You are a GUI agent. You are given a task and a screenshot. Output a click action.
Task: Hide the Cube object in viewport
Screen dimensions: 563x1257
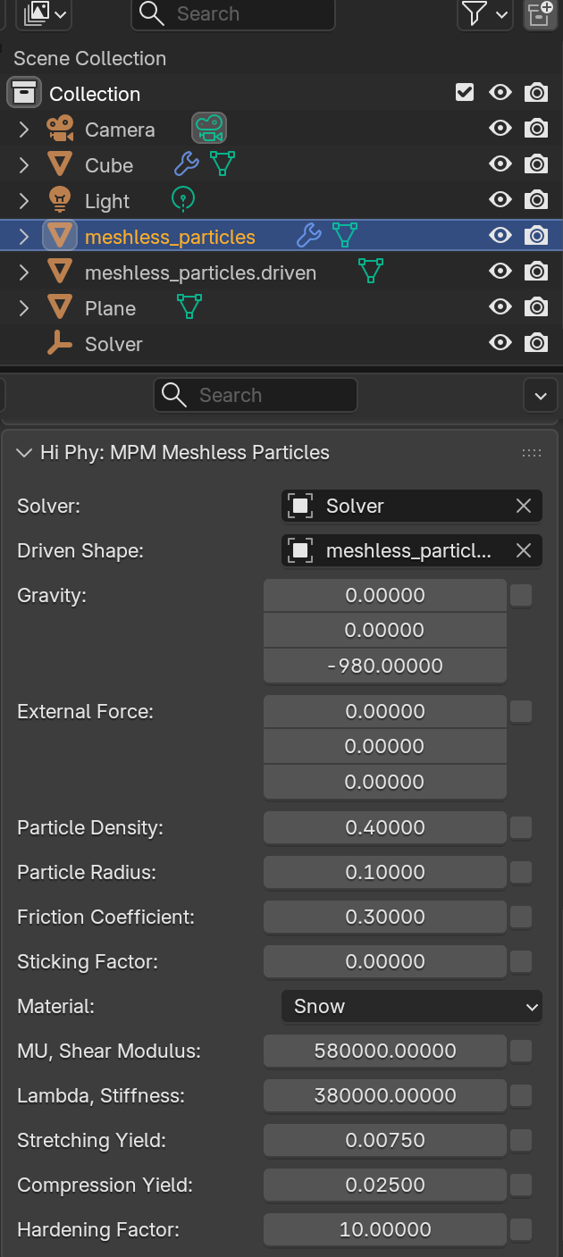pyautogui.click(x=500, y=164)
